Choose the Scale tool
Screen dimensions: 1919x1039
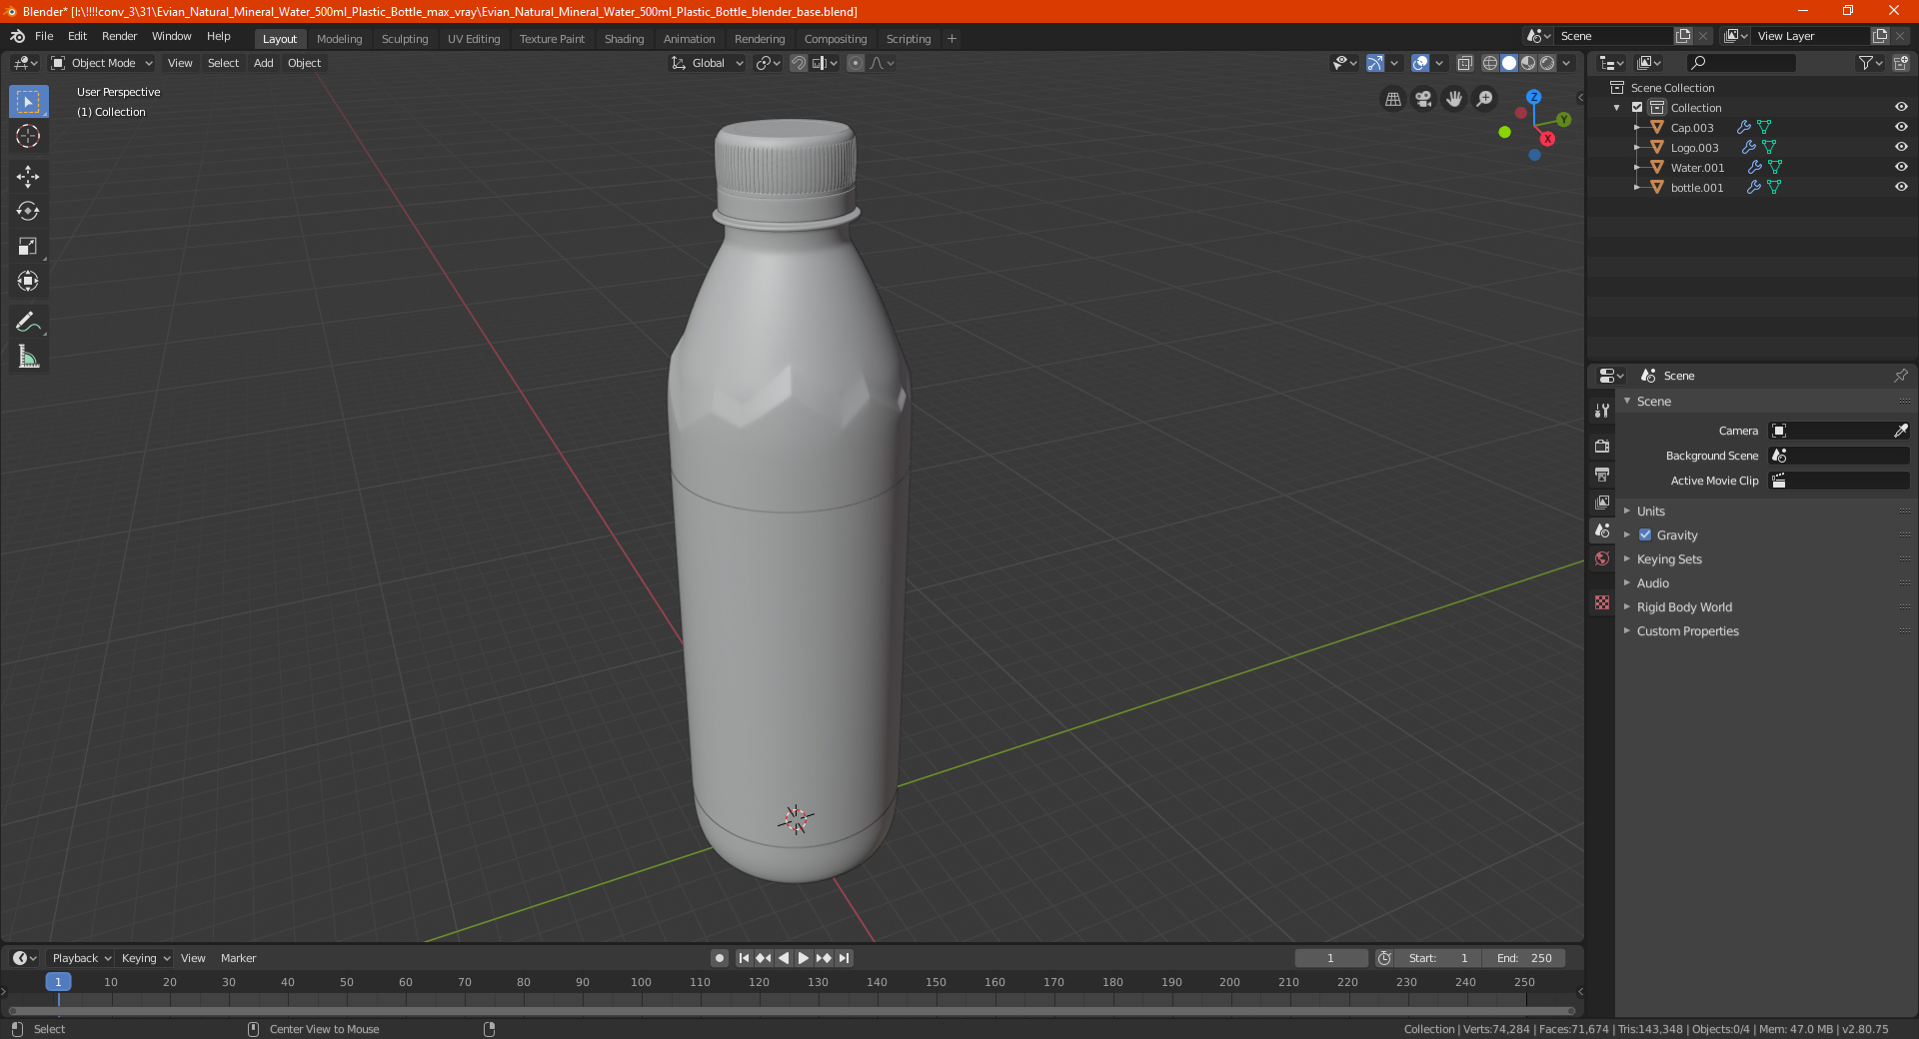(x=28, y=247)
